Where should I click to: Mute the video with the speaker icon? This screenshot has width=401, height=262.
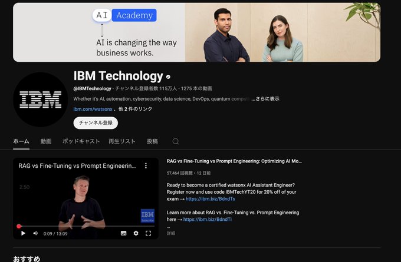pos(35,233)
